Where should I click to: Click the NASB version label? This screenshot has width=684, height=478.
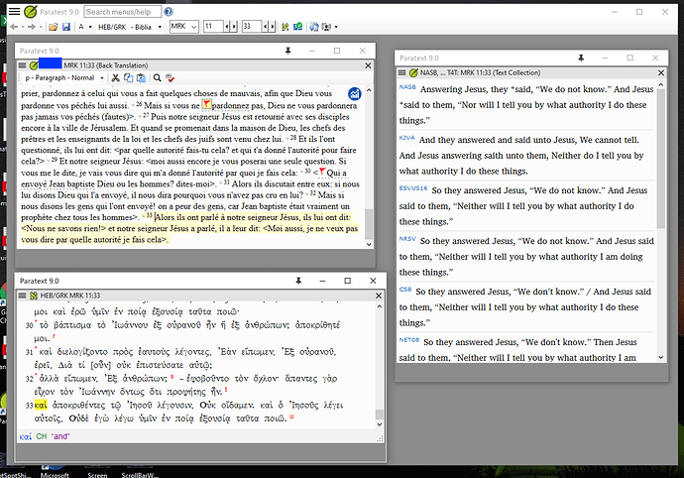click(x=407, y=87)
